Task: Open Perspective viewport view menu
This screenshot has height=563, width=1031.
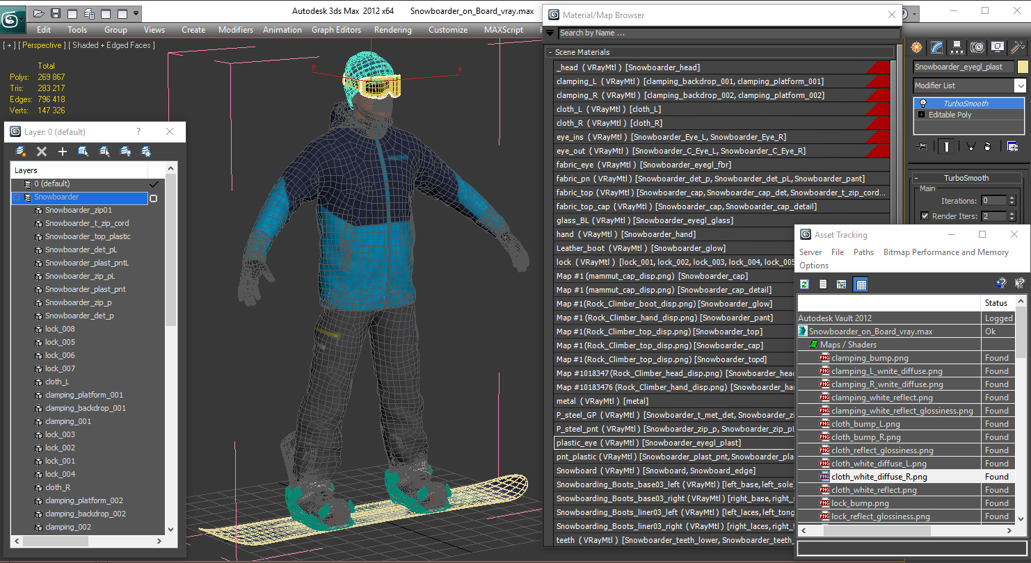Action: [41, 45]
